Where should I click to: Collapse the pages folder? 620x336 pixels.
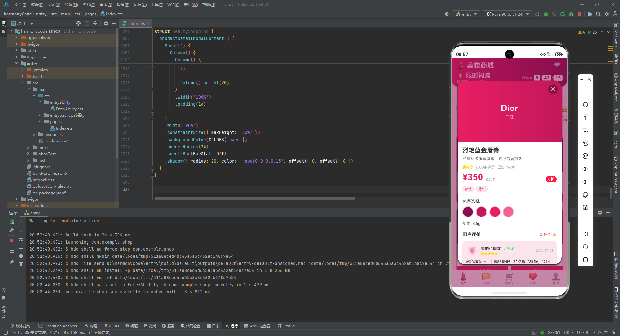coord(40,121)
